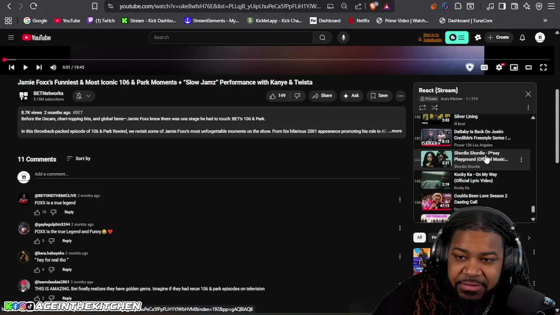The image size is (560, 315).
Task: Enter full screen mode
Action: [543, 67]
